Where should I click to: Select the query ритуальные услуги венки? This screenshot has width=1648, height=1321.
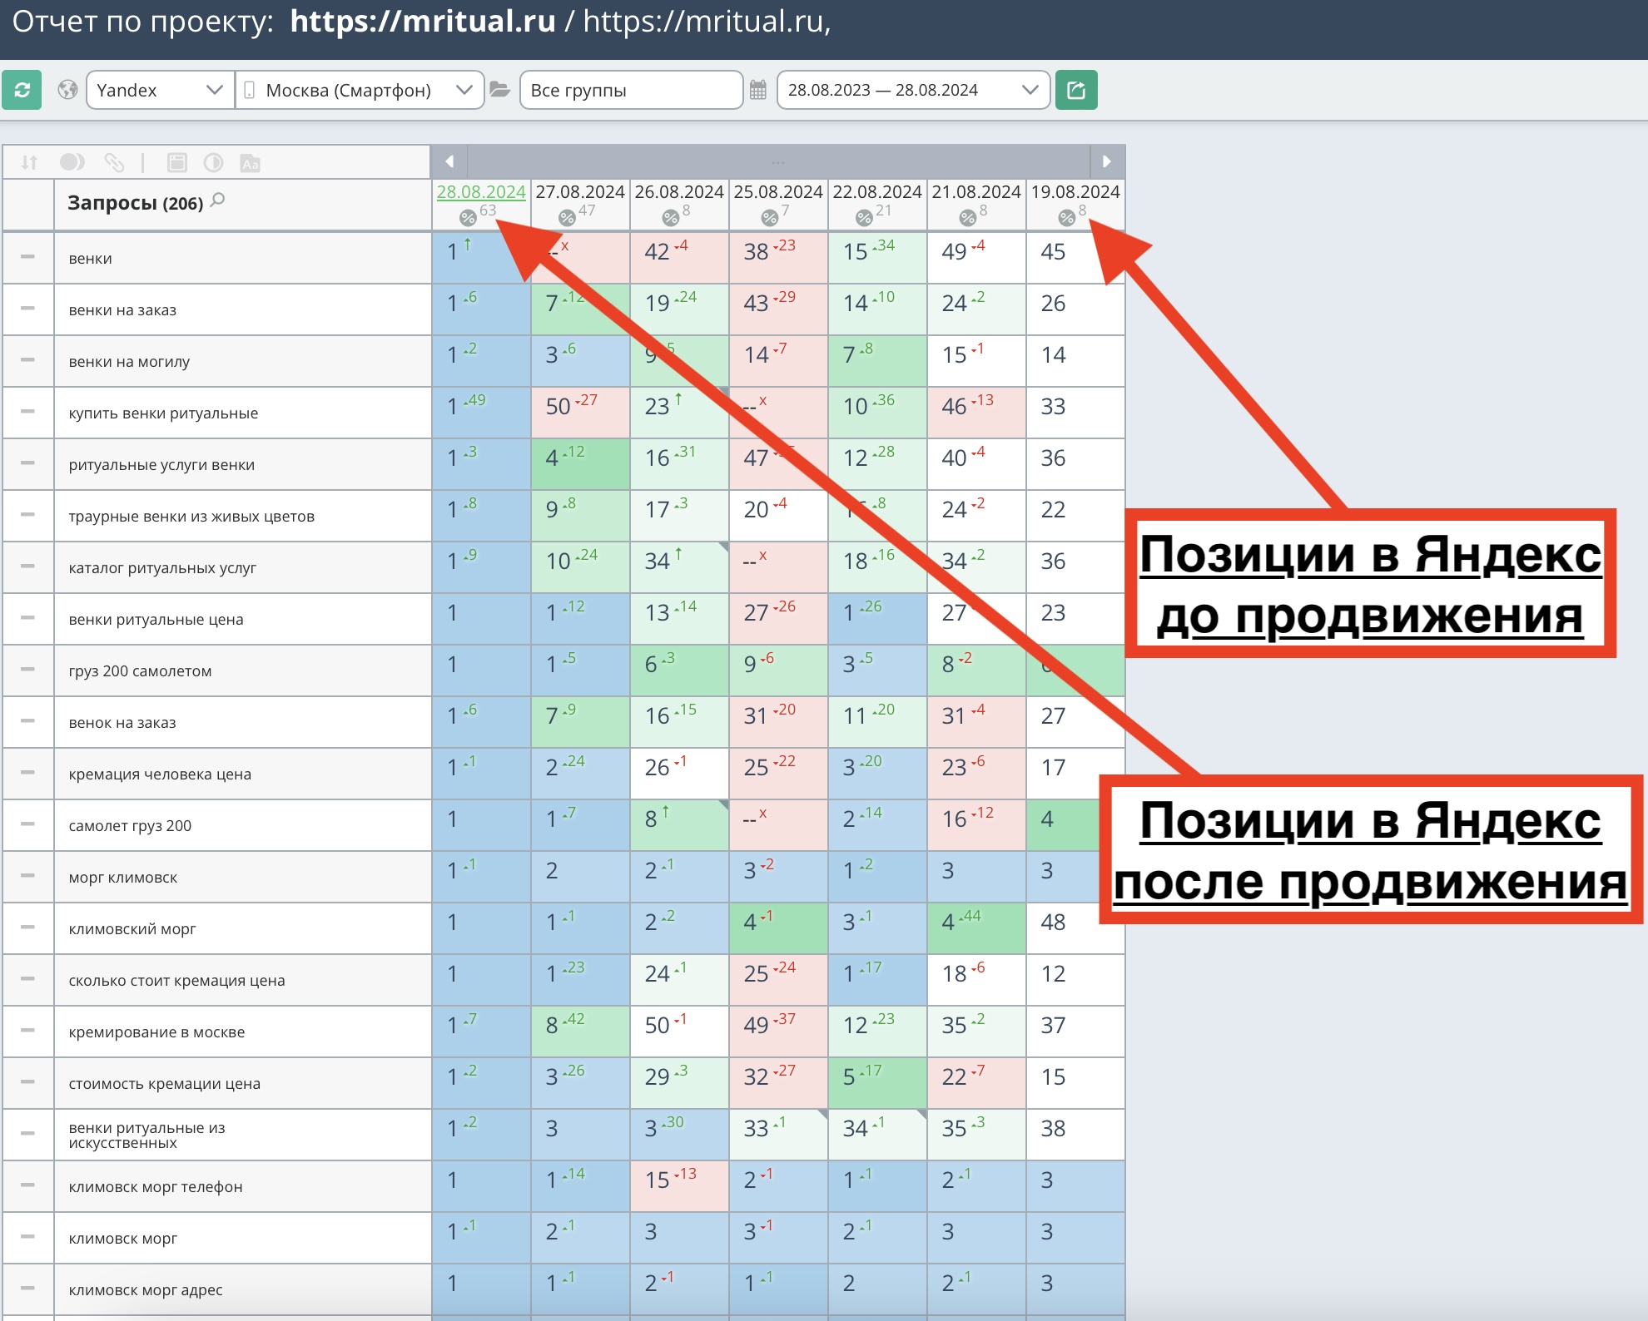[x=161, y=465]
